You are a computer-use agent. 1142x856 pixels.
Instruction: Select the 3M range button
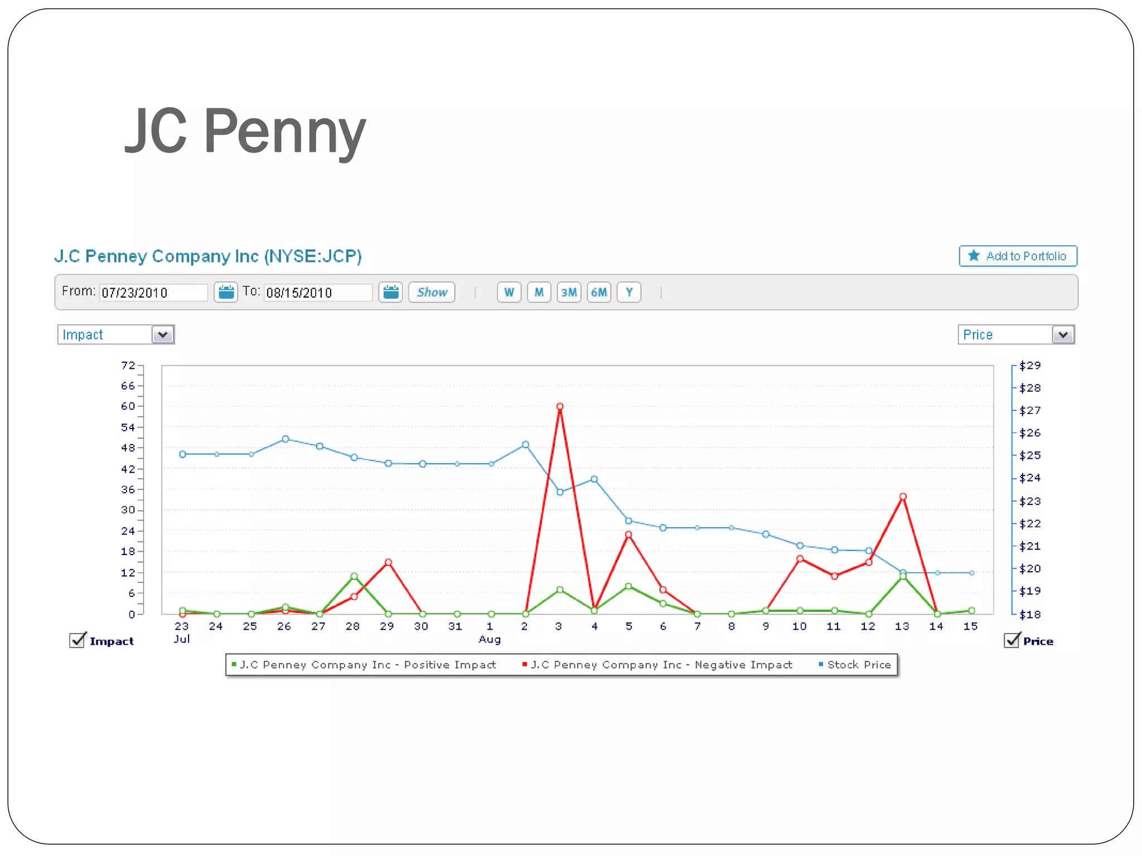click(x=569, y=292)
